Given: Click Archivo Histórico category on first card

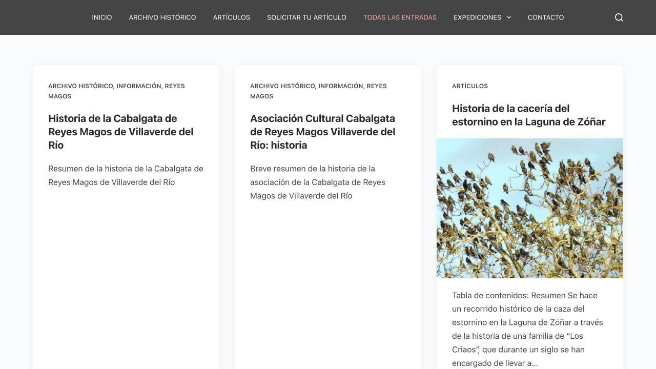Looking at the screenshot, I should tap(80, 86).
